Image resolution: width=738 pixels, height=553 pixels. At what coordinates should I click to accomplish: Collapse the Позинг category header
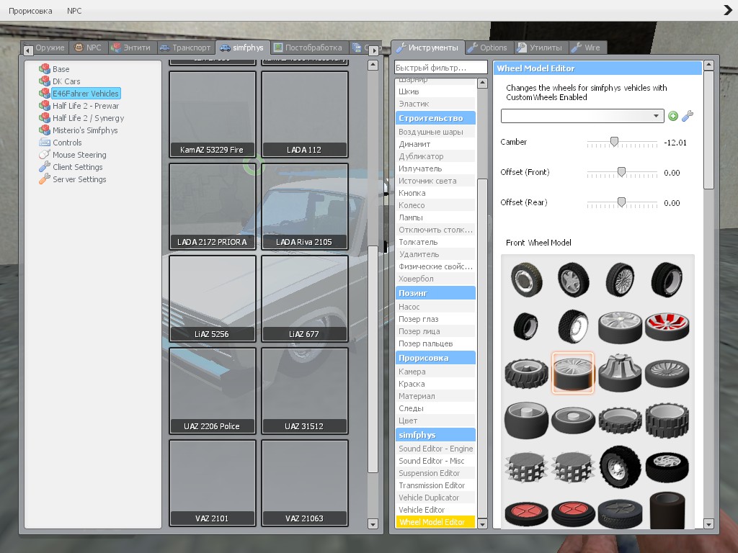pos(435,293)
